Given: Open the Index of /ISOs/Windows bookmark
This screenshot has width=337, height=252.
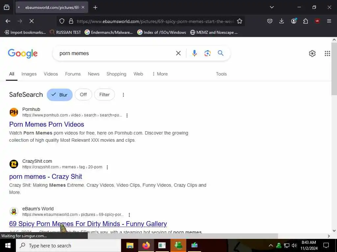Looking at the screenshot, I should click(162, 32).
